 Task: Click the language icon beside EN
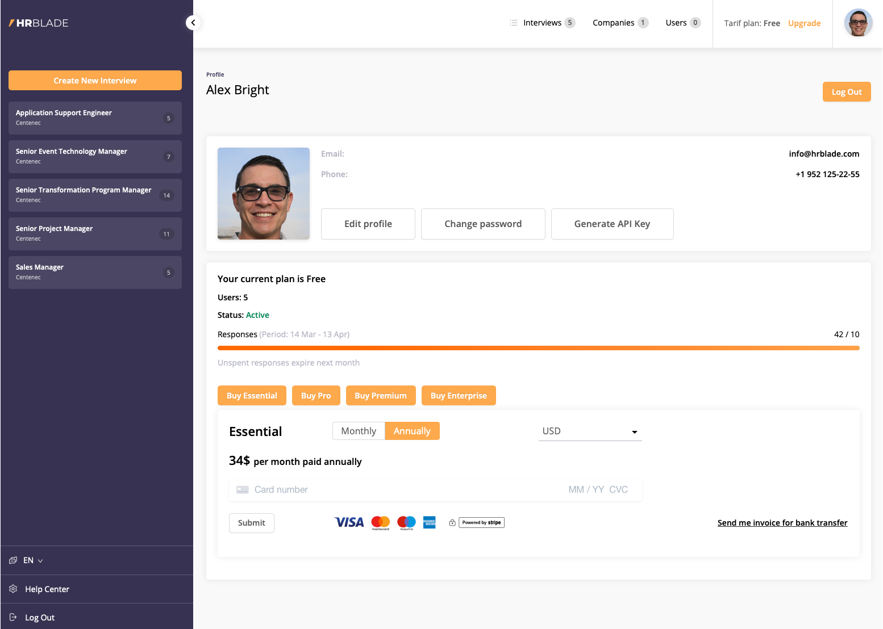click(13, 560)
